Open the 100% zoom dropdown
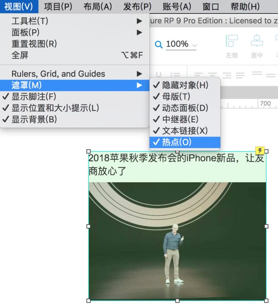This screenshot has width=278, height=304. pos(181,44)
